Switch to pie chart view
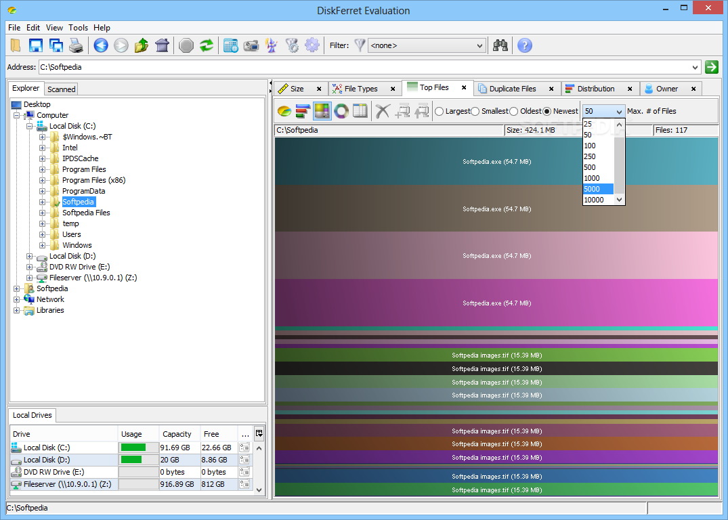 tap(284, 111)
